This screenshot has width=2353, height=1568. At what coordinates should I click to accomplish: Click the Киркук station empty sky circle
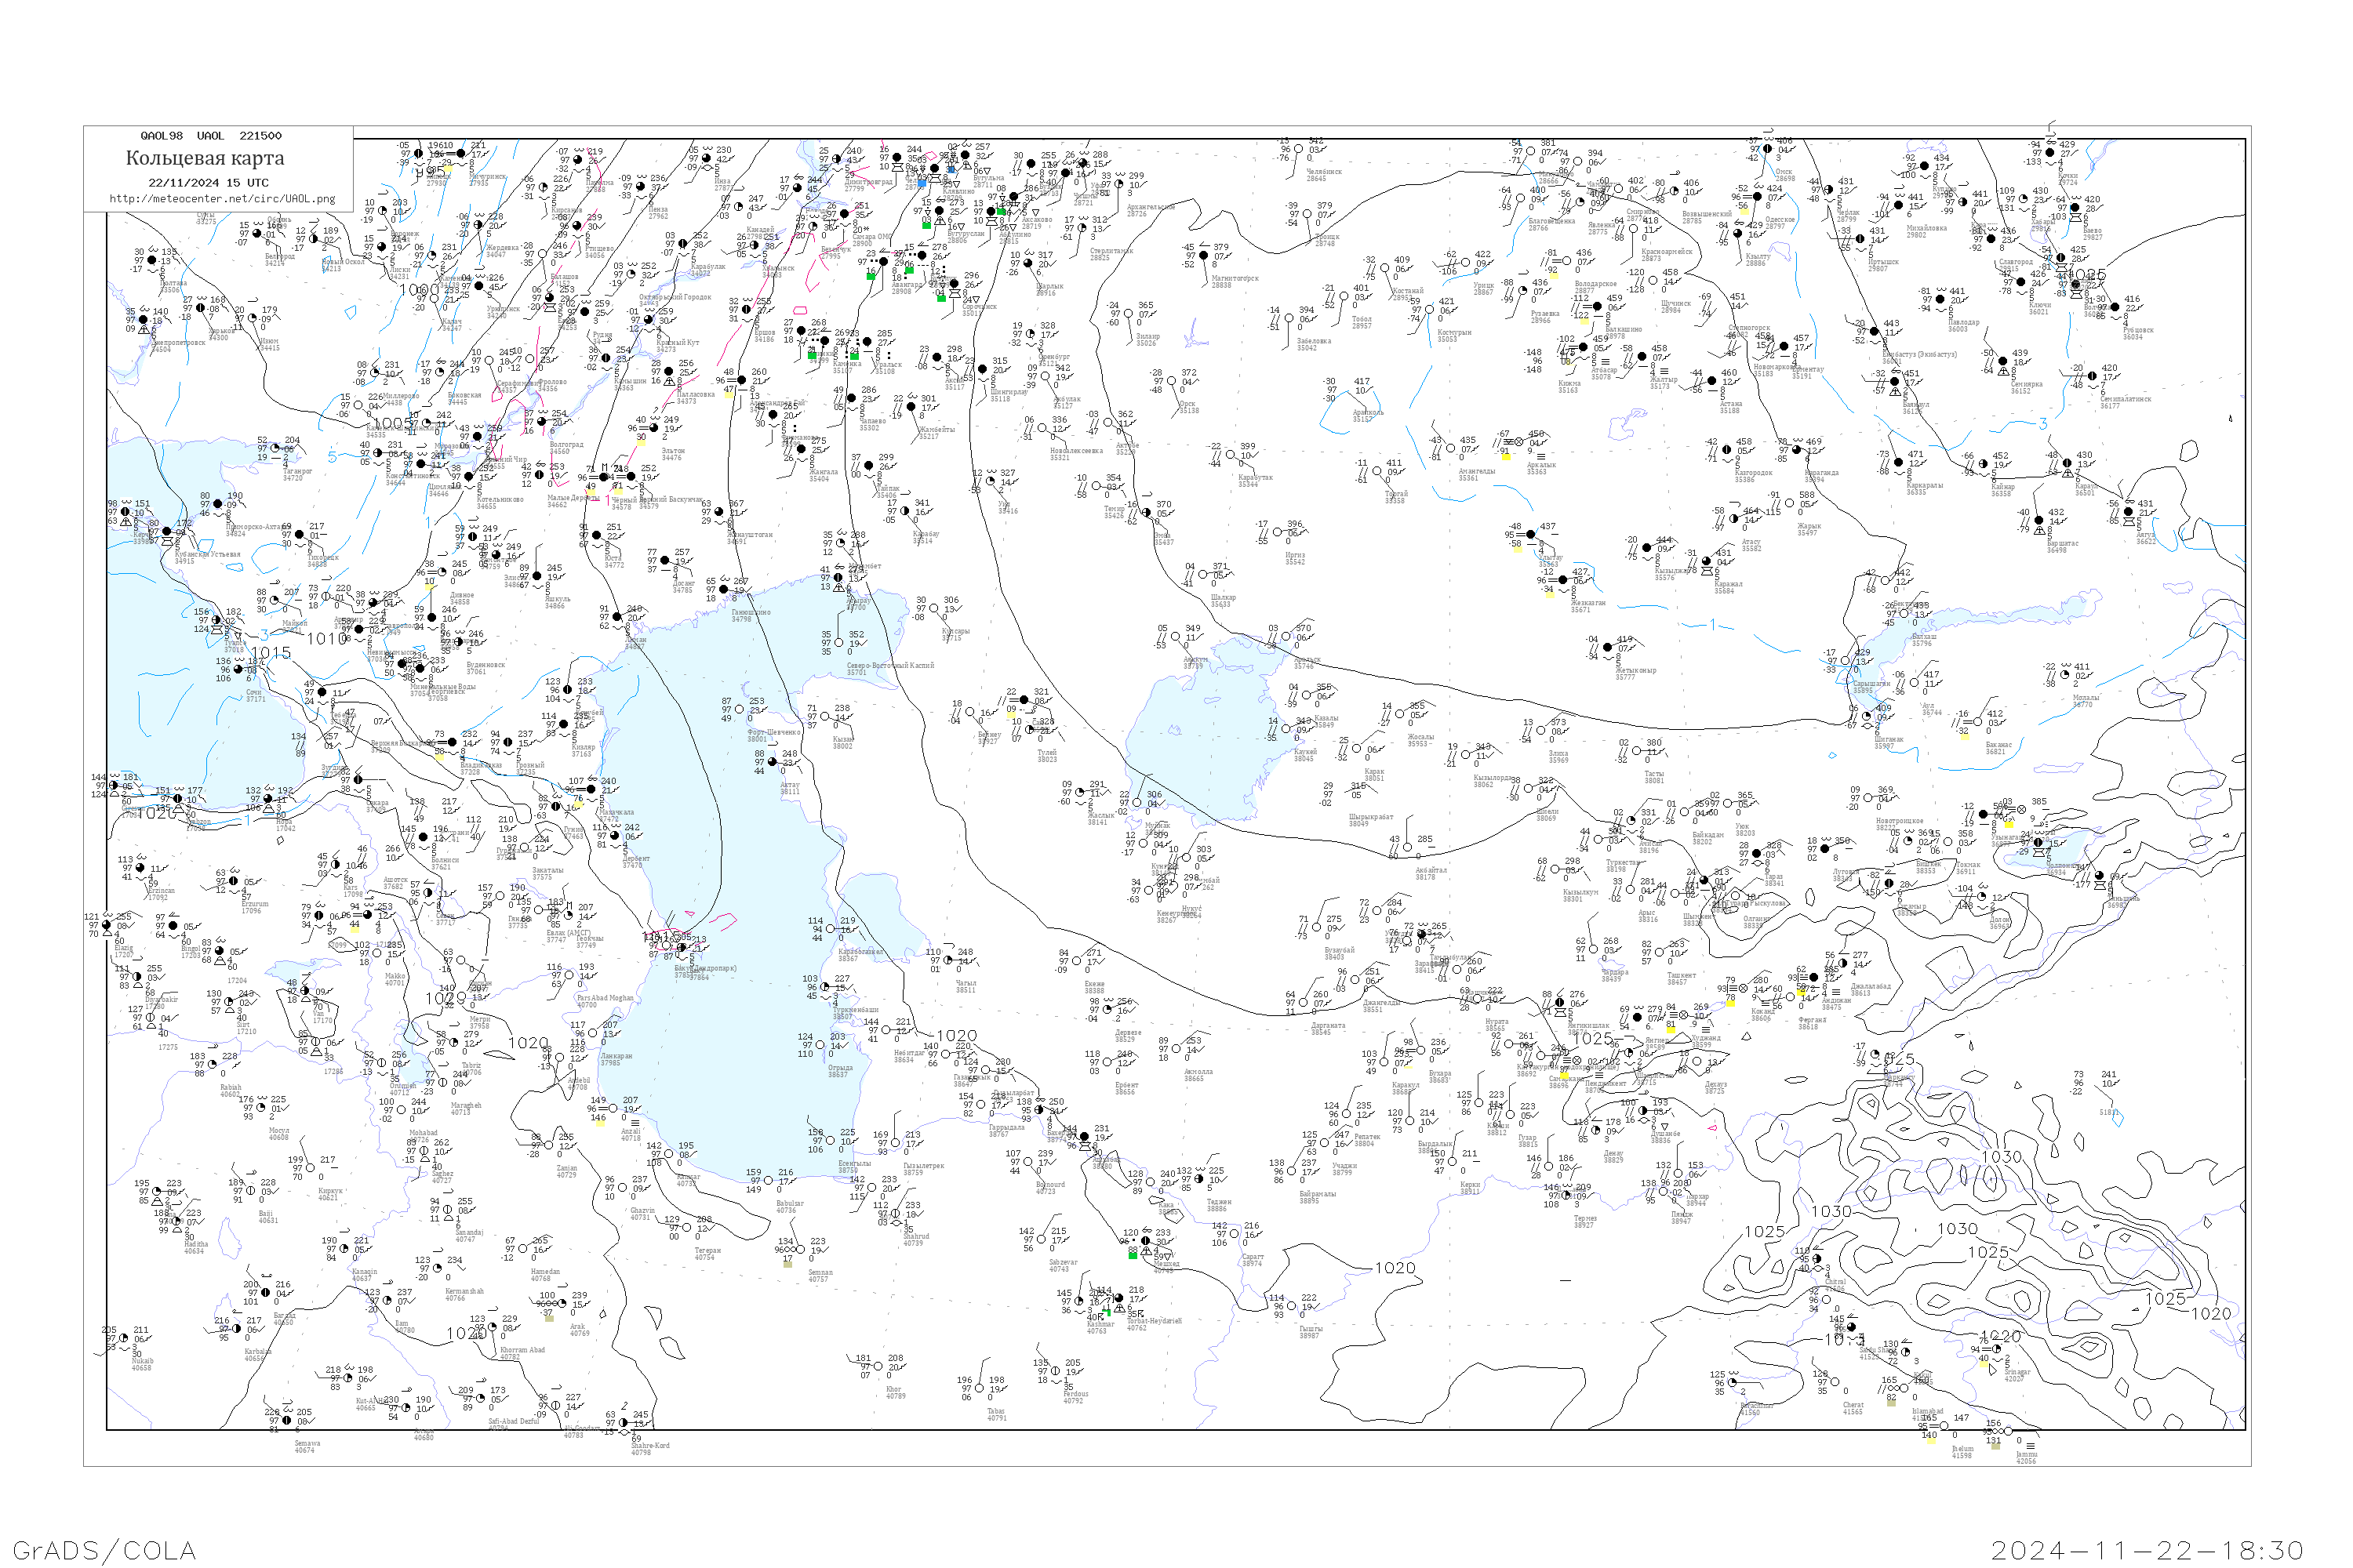311,1169
